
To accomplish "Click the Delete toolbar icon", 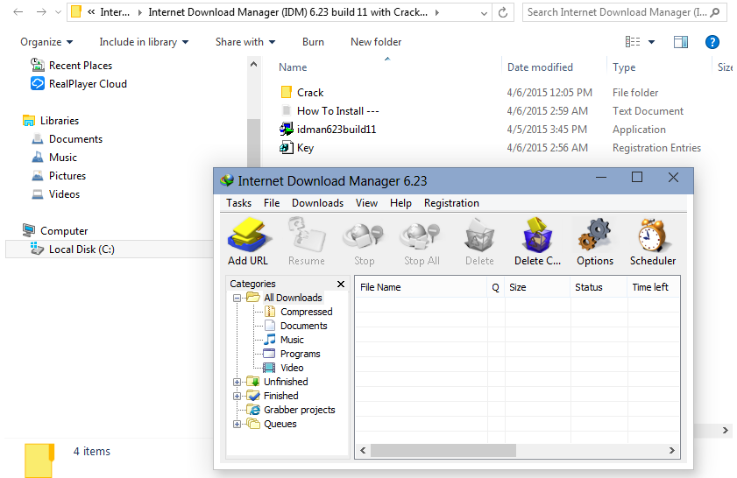I will tap(479, 235).
